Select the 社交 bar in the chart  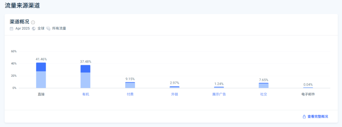[263, 86]
